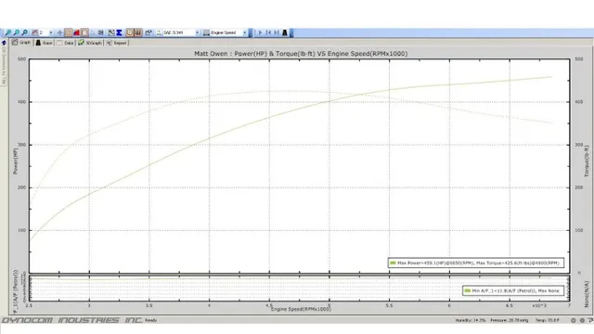Toggle the highlighted single-pane view button
The image size is (594, 334).
point(130,33)
